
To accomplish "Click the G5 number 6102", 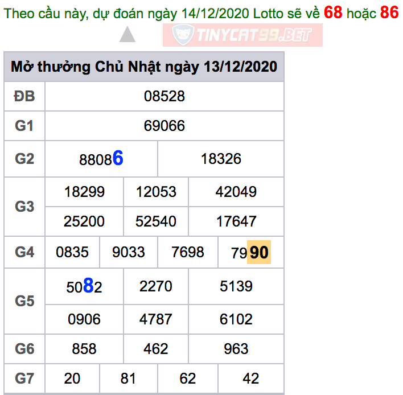I will pyautogui.click(x=236, y=319).
